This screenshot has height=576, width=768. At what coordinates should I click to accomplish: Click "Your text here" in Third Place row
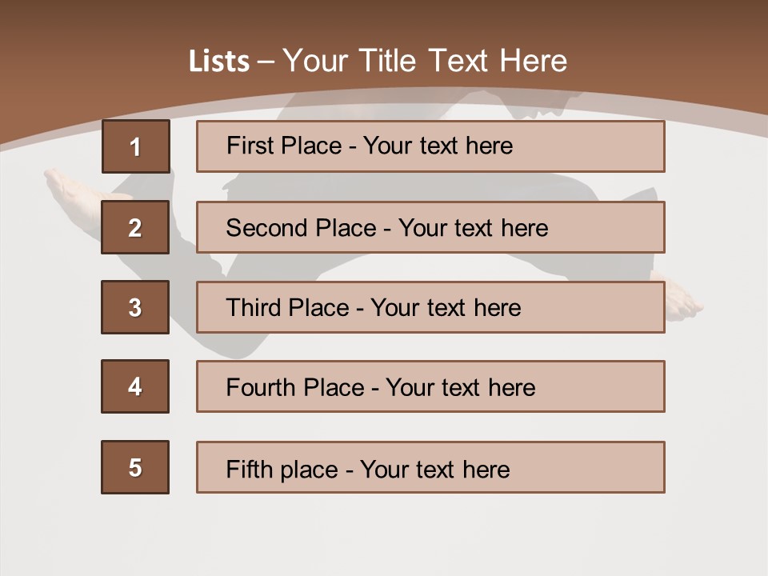(446, 308)
